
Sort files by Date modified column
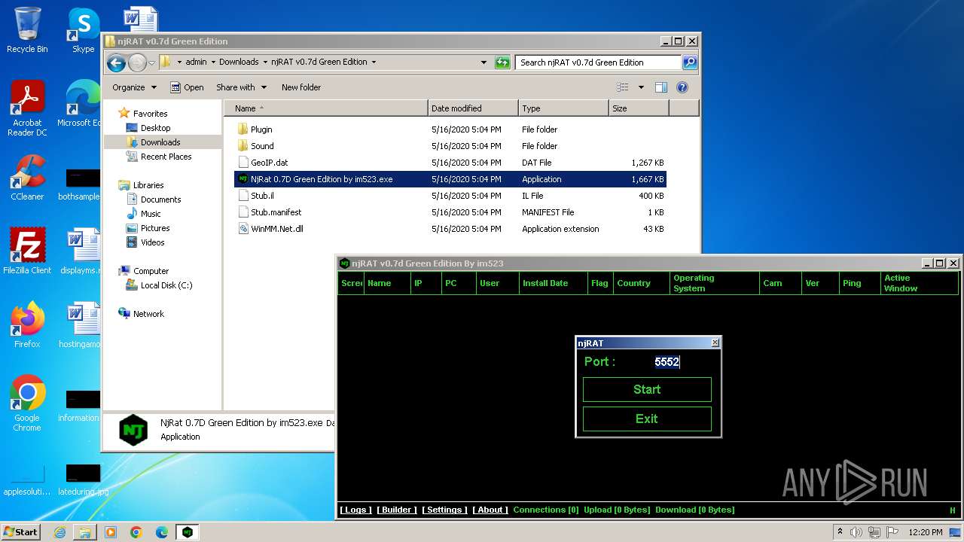click(473, 108)
